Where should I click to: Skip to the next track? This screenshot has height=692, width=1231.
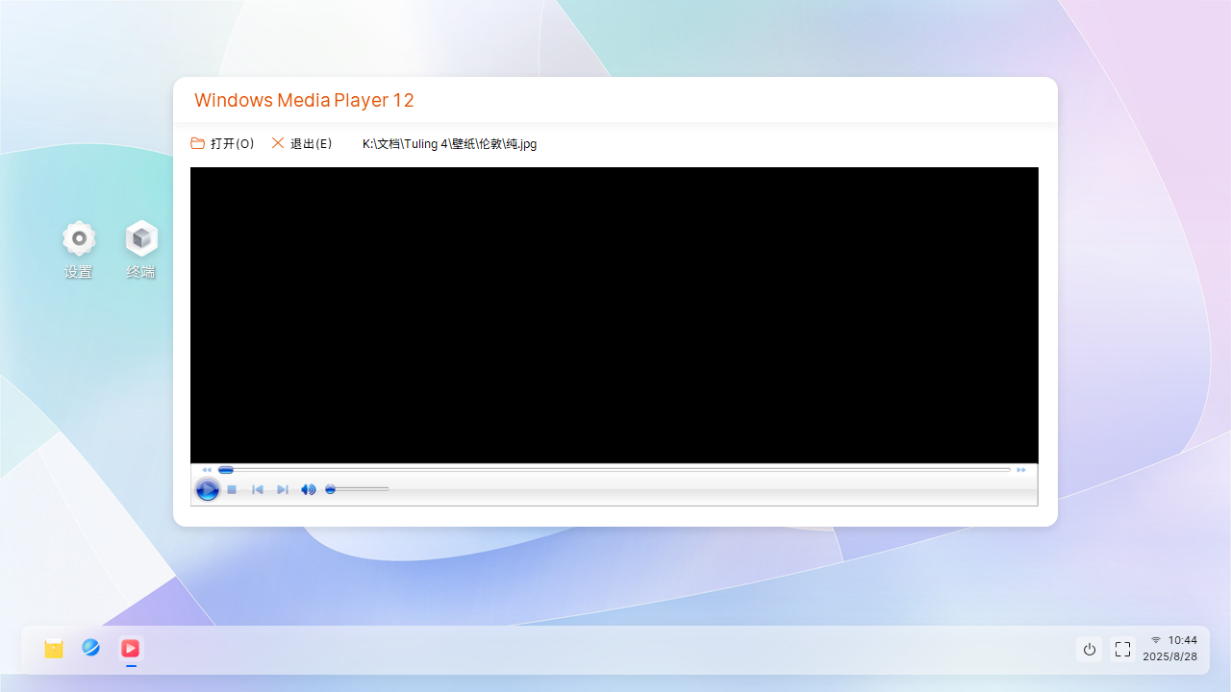283,490
